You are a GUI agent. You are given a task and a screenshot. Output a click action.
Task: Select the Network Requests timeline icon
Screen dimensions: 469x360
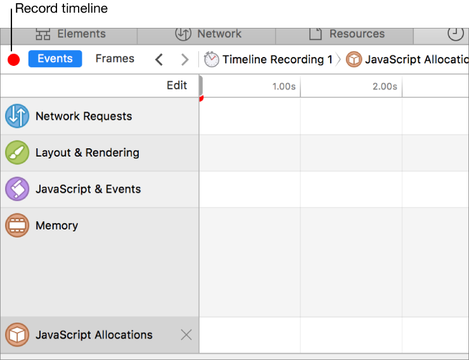[x=17, y=116]
